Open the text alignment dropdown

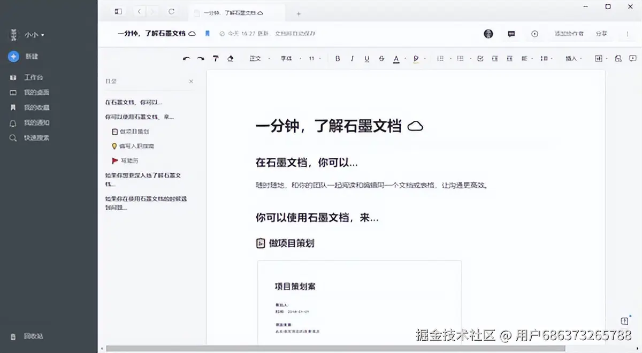528,58
